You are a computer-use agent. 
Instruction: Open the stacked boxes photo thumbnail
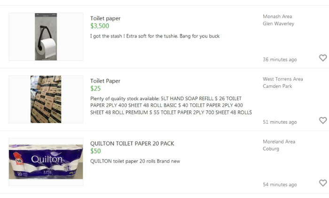46,99
